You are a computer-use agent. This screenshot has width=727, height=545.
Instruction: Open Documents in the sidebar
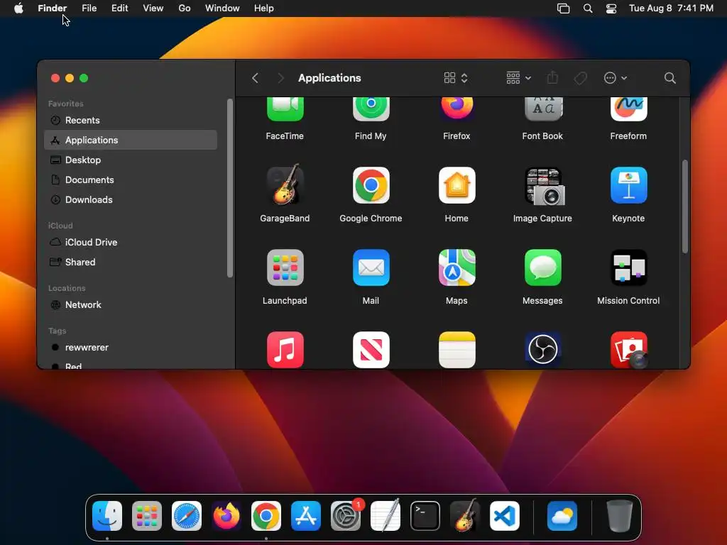pos(131,180)
